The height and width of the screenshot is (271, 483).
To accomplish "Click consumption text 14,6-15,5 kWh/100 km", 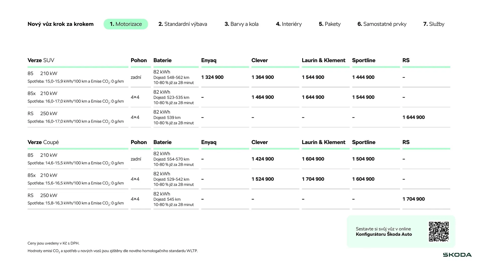I will 66,163.
